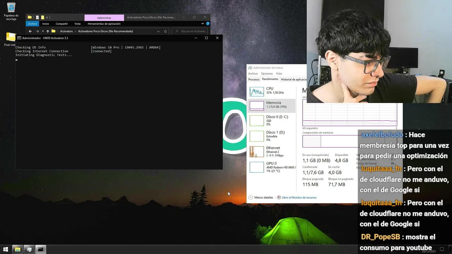Select Disco 0 (E: C:) entry

(272, 120)
